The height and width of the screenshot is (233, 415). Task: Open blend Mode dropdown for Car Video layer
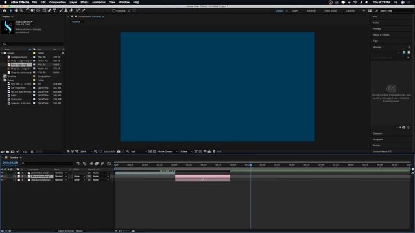61,173
